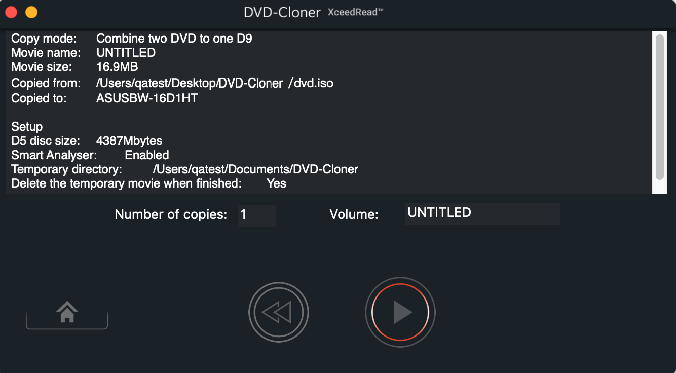
Task: Click the Copied from dvd.iso path
Action: click(x=215, y=83)
